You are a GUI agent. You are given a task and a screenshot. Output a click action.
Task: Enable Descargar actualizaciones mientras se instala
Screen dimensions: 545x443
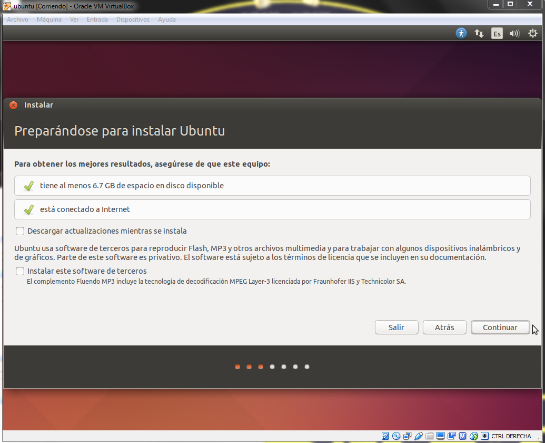point(20,230)
